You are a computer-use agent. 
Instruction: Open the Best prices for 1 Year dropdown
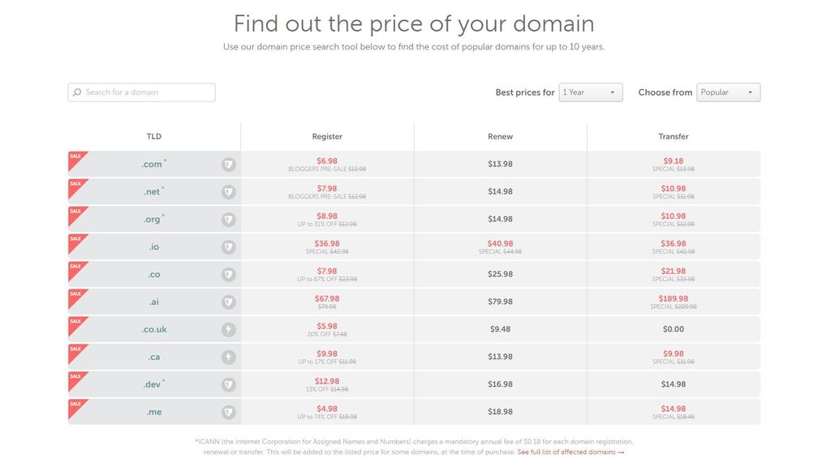[590, 92]
